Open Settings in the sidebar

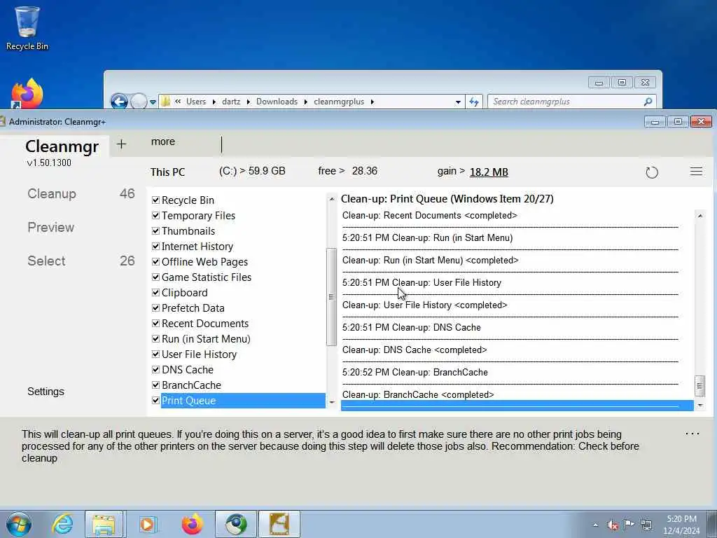pyautogui.click(x=46, y=392)
